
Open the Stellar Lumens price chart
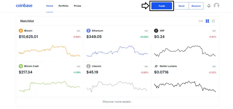pyautogui.click(x=185, y=86)
